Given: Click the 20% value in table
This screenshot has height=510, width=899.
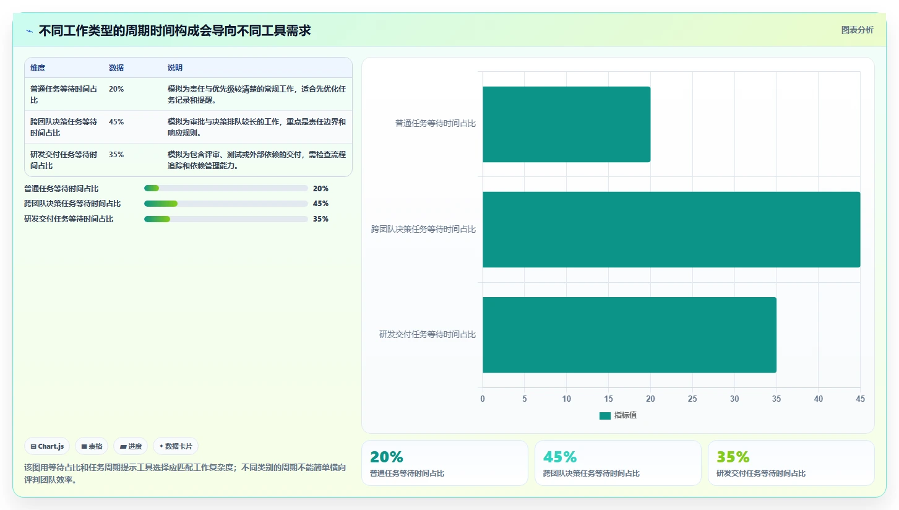Looking at the screenshot, I should [x=116, y=89].
